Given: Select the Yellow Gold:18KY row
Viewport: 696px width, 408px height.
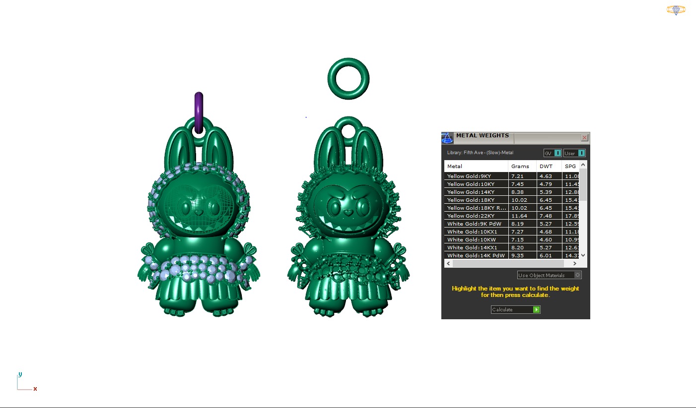Looking at the screenshot, I should [x=512, y=200].
